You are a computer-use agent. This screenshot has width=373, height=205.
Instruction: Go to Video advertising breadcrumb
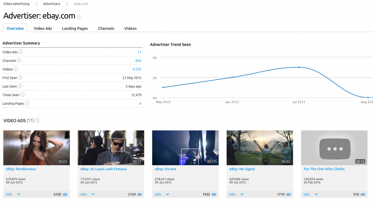pyautogui.click(x=16, y=4)
